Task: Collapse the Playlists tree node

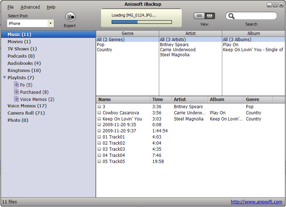Action: [5, 78]
